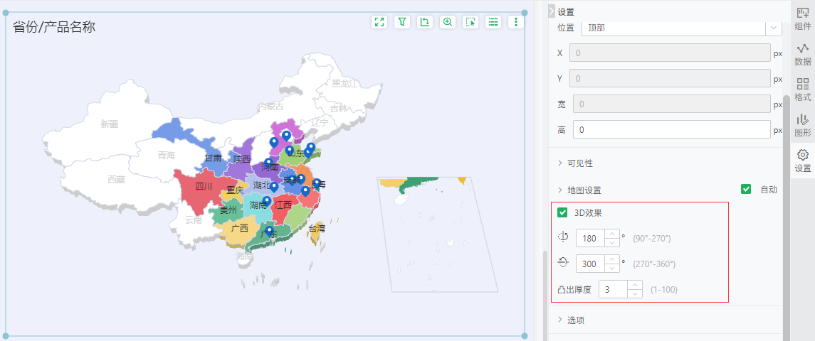Open the 图形 tab in sidebar
This screenshot has width=815, height=341.
click(802, 124)
